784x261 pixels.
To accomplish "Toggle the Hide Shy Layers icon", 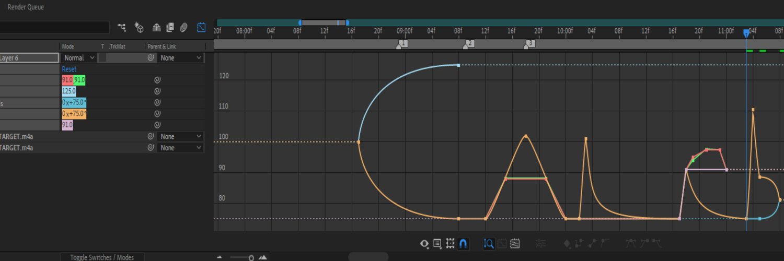I will pos(156,27).
